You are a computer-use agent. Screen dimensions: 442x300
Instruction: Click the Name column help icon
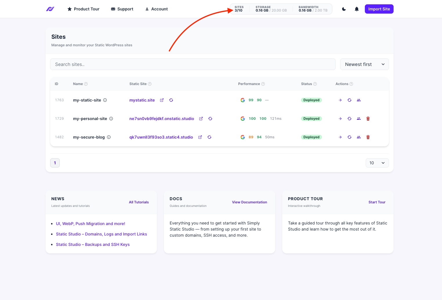(x=86, y=84)
